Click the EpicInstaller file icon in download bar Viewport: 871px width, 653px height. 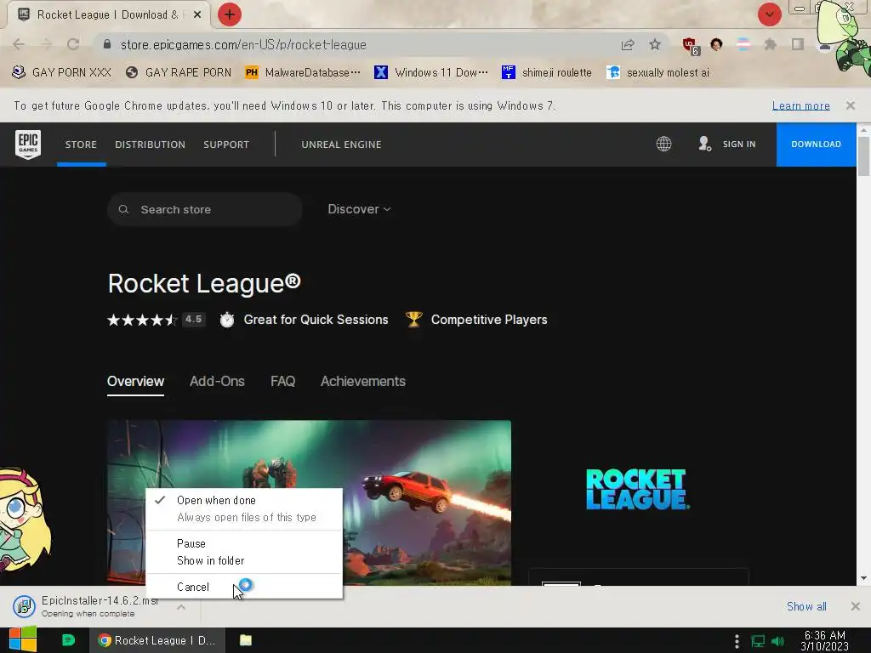[x=24, y=606]
